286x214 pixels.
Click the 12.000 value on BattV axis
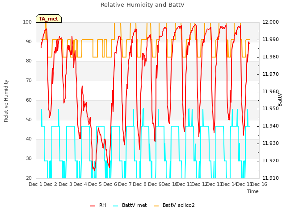click(x=270, y=22)
